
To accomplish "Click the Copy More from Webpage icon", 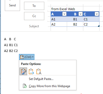I will tap(25, 86).
